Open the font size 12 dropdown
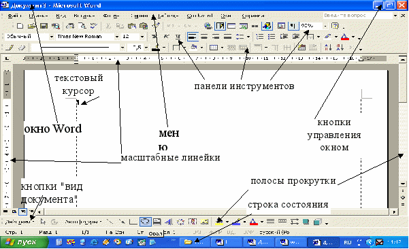The height and width of the screenshot is (249, 409). (x=142, y=37)
